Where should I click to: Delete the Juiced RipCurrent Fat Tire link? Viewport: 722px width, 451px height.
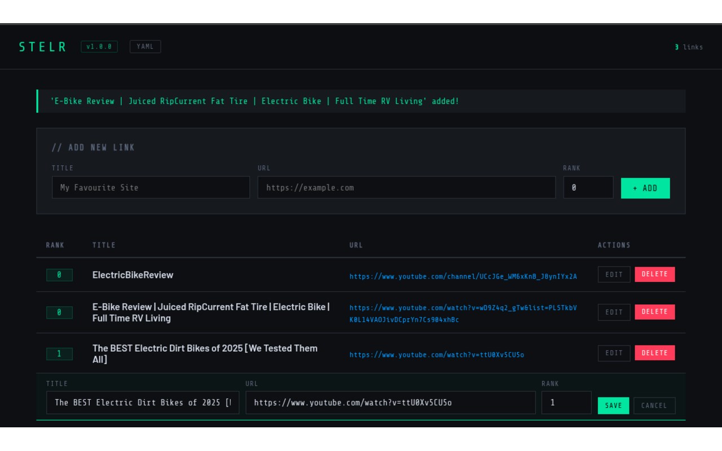point(655,312)
